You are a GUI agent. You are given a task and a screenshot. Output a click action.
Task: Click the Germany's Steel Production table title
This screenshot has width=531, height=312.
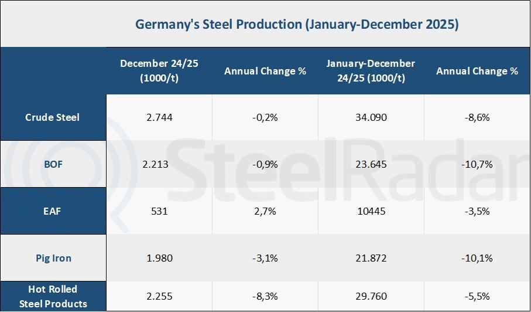(297, 25)
